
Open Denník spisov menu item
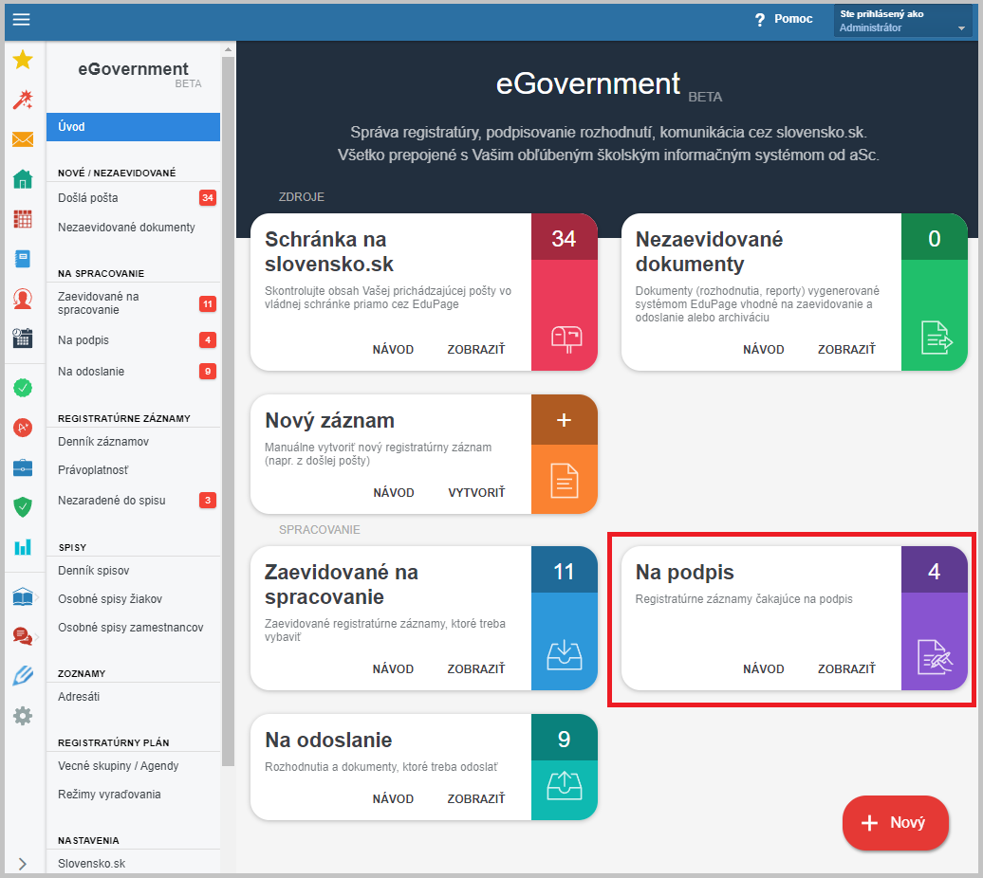133,571
